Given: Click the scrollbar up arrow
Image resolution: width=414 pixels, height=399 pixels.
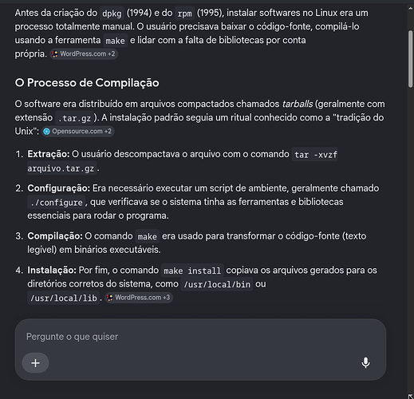Looking at the screenshot, I should pyautogui.click(x=411, y=9).
